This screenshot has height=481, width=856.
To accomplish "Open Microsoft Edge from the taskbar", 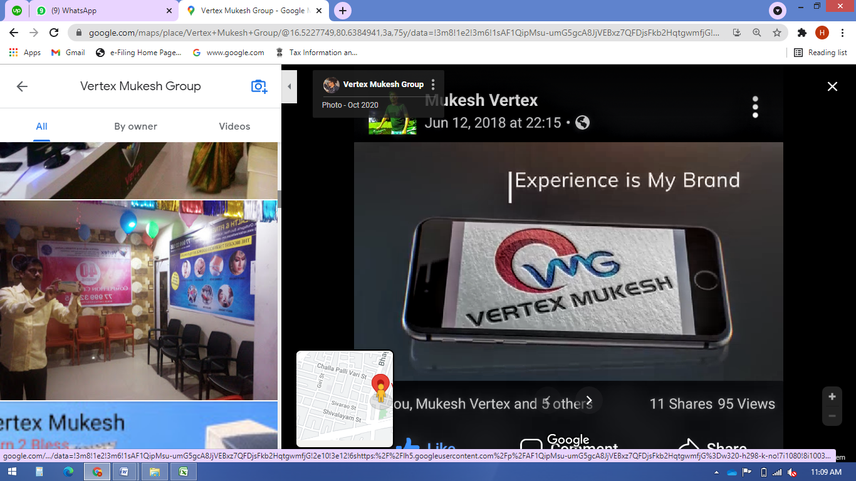I will pyautogui.click(x=68, y=472).
